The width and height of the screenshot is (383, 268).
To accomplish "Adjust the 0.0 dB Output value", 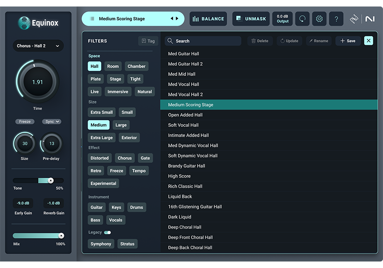I will pos(282,19).
